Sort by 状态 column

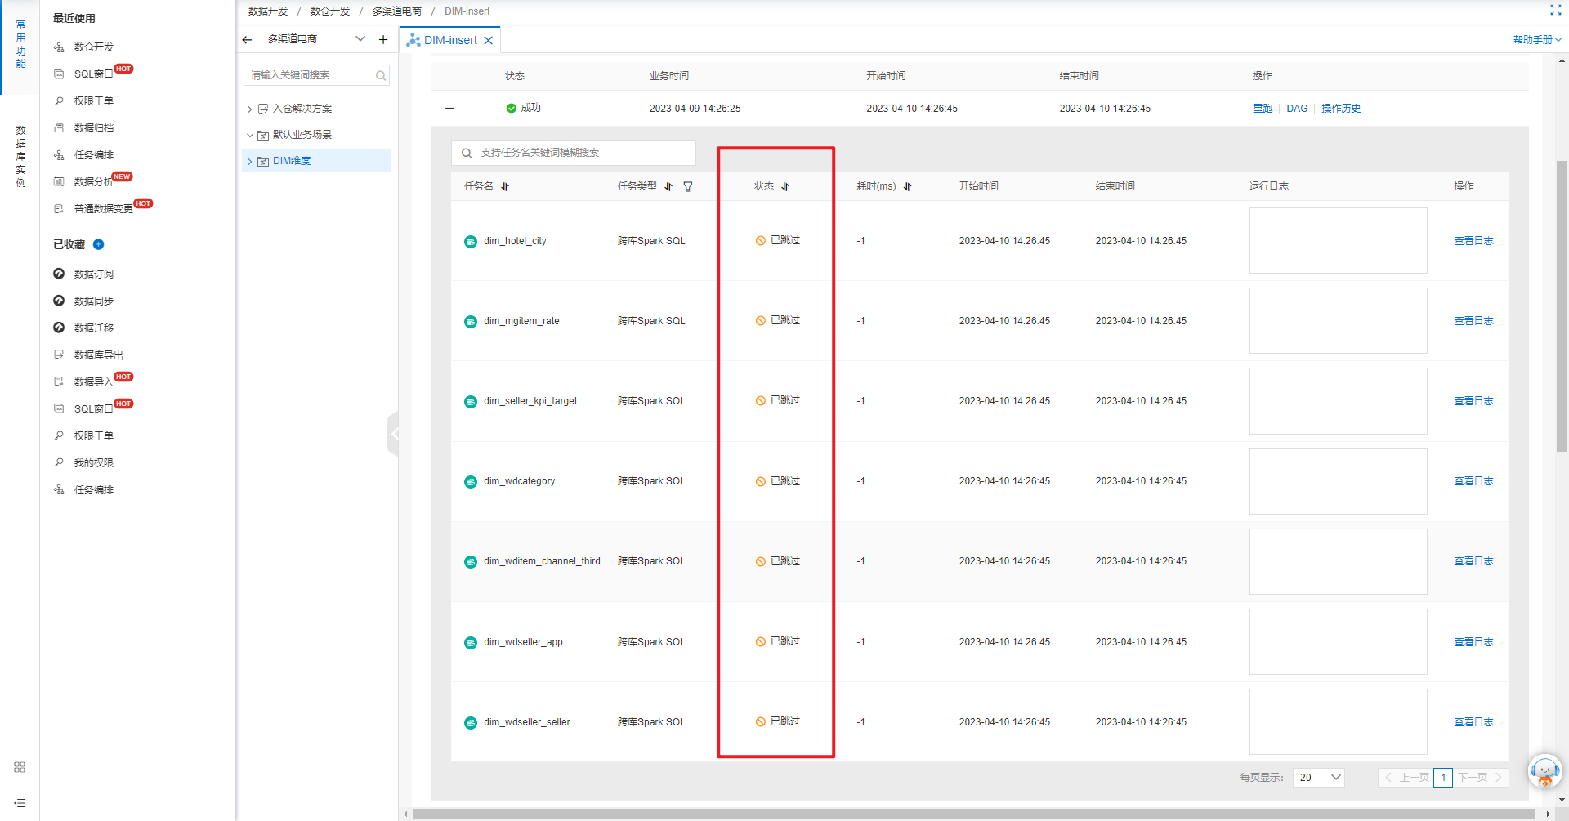tap(785, 186)
